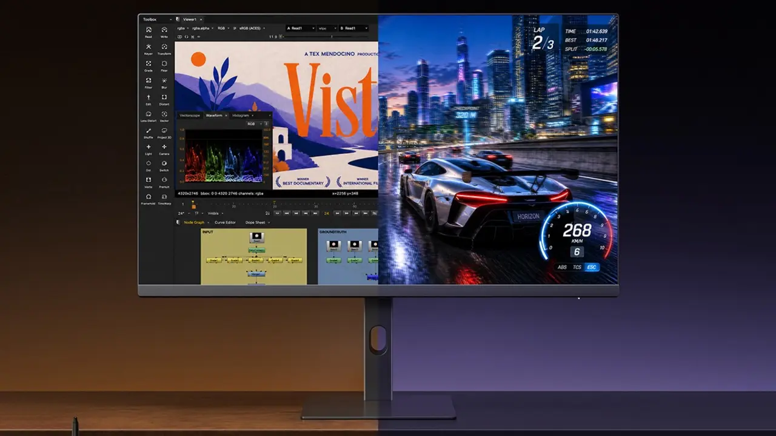Image resolution: width=776 pixels, height=436 pixels.
Task: Select the GROUNDTRUTH backdrop label
Action: [333, 232]
